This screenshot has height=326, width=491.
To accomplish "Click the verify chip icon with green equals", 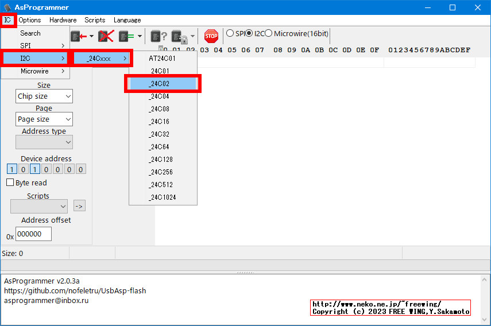I will 126,36.
